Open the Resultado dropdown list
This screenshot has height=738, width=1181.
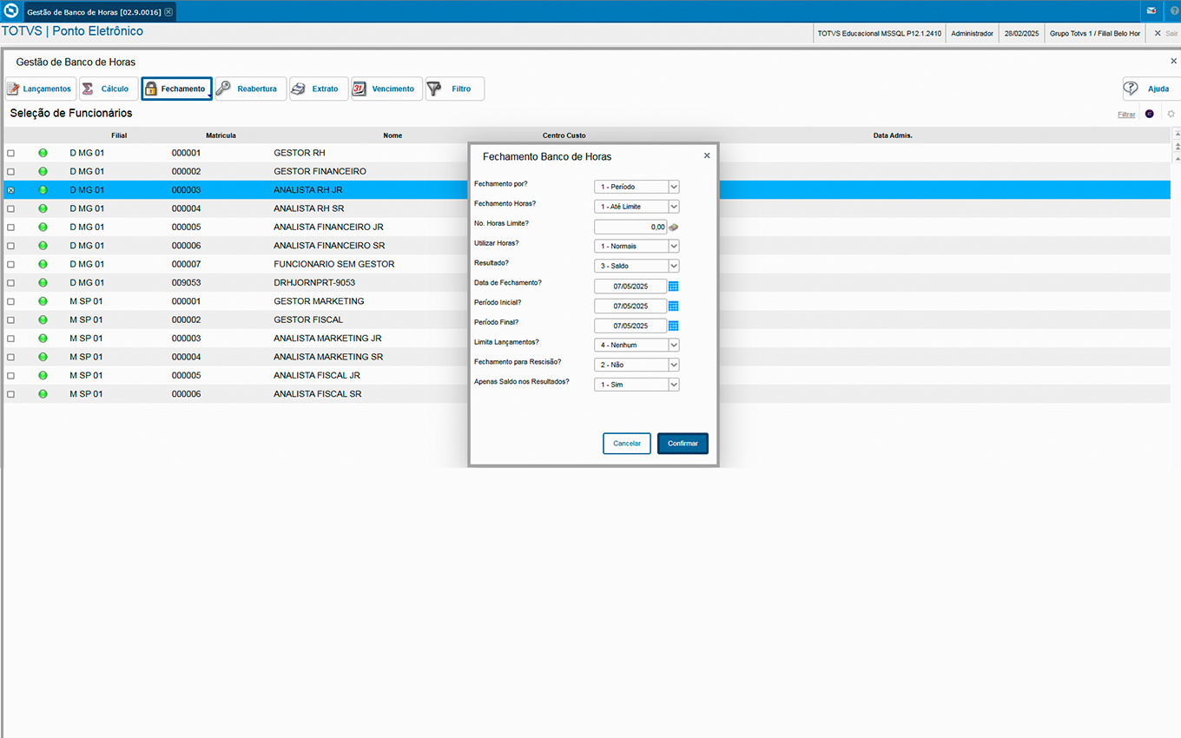coord(673,267)
